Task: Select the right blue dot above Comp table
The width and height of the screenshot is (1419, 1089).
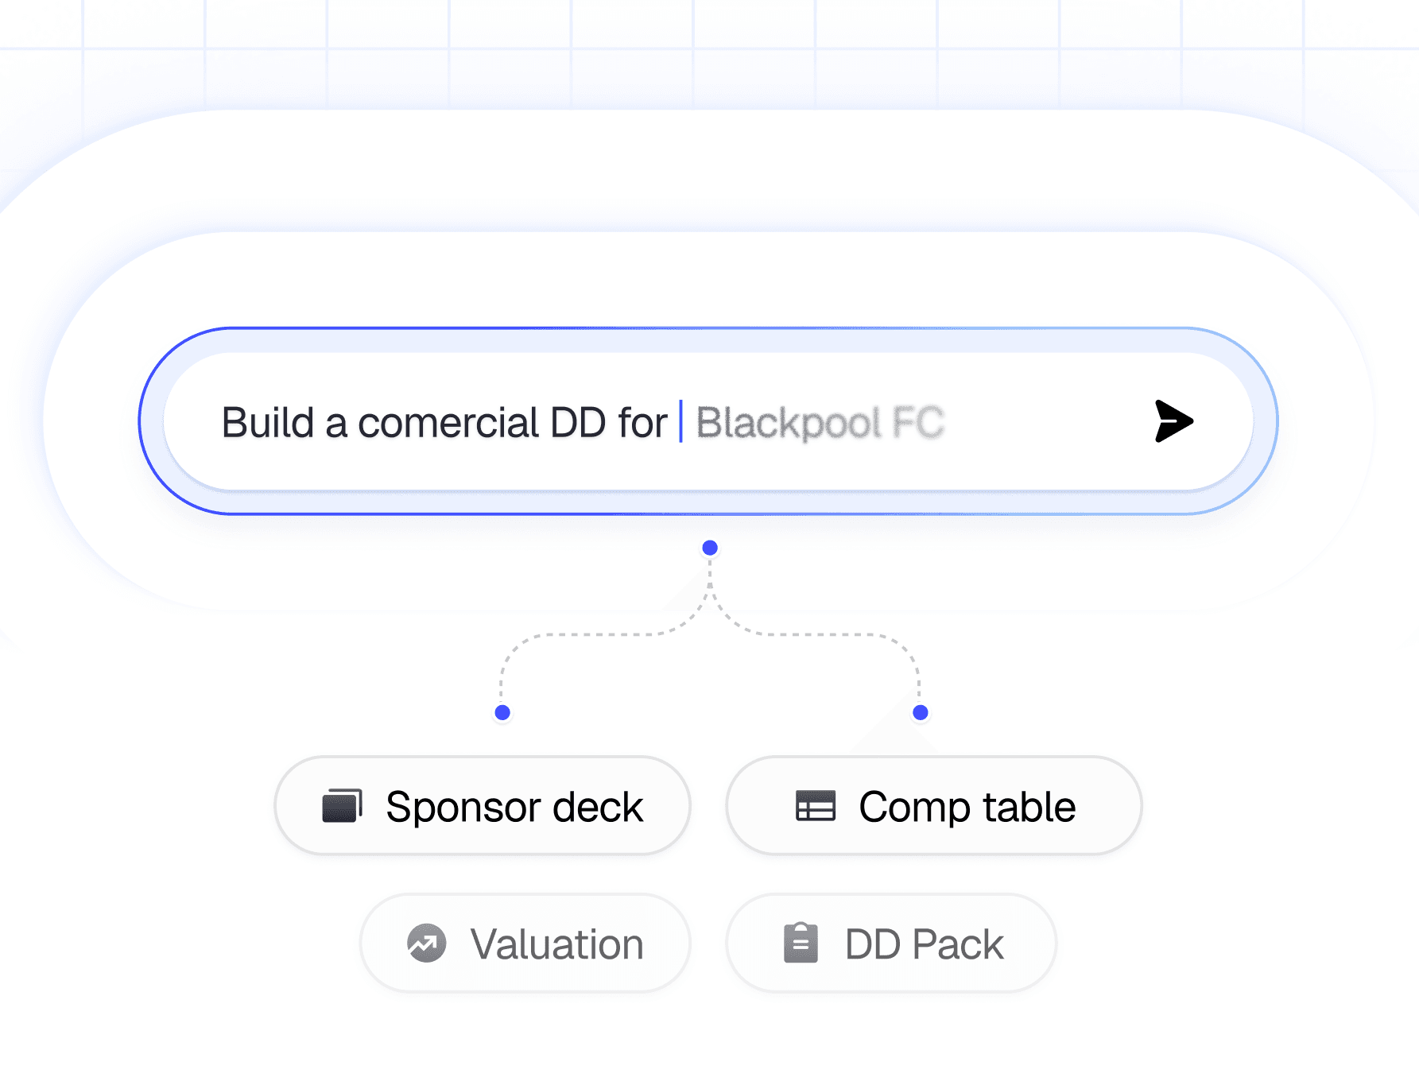Action: point(921,713)
